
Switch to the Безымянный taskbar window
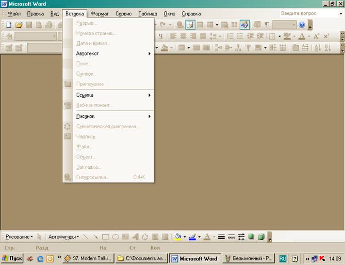pyautogui.click(x=248, y=258)
